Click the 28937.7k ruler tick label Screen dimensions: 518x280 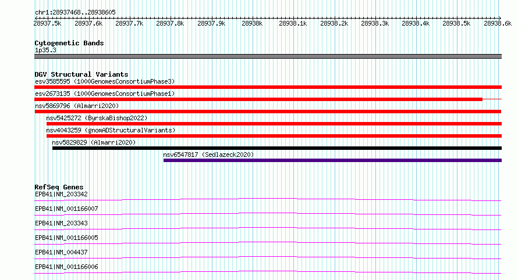coord(129,23)
